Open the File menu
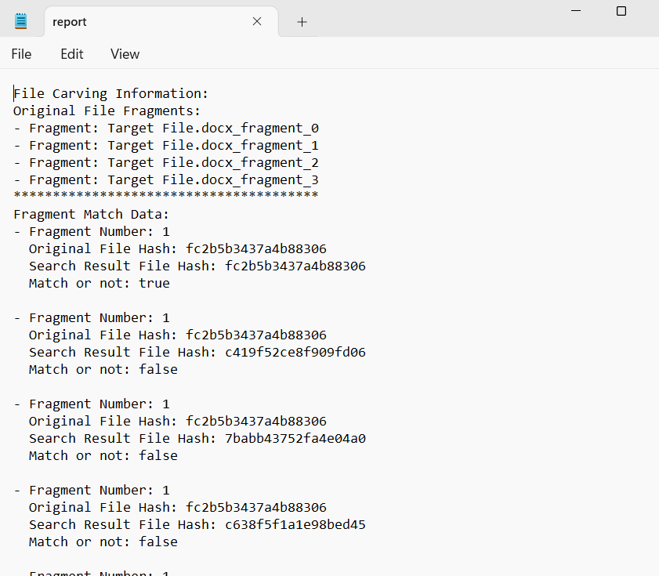Image resolution: width=659 pixels, height=576 pixels. (x=20, y=54)
